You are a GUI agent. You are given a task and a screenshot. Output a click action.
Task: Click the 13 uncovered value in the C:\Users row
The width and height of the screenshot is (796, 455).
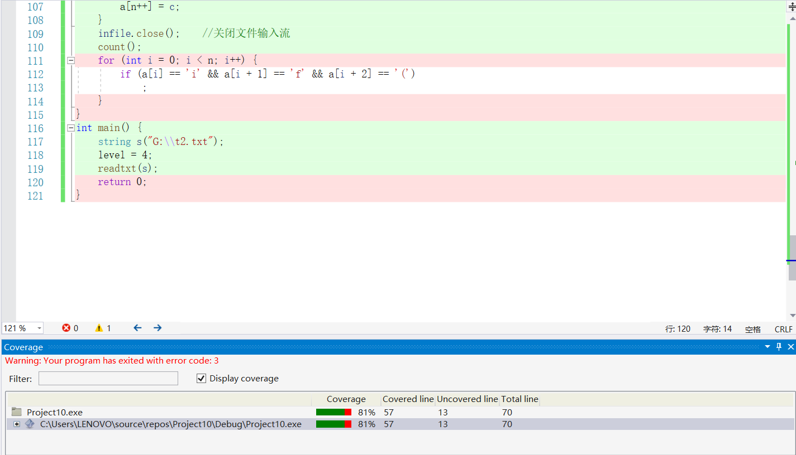(443, 424)
